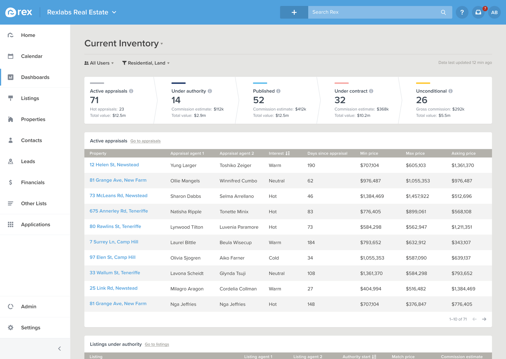
Task: Click the Applications grid icon
Action: 10,224
